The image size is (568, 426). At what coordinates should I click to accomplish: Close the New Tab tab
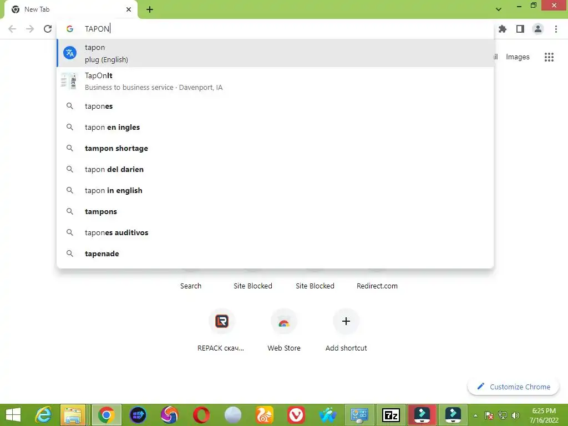(x=129, y=9)
